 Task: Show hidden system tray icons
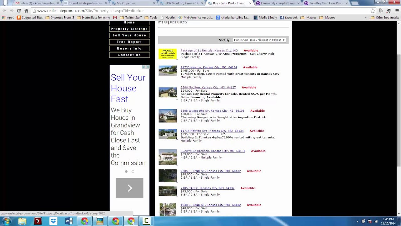coord(358,221)
